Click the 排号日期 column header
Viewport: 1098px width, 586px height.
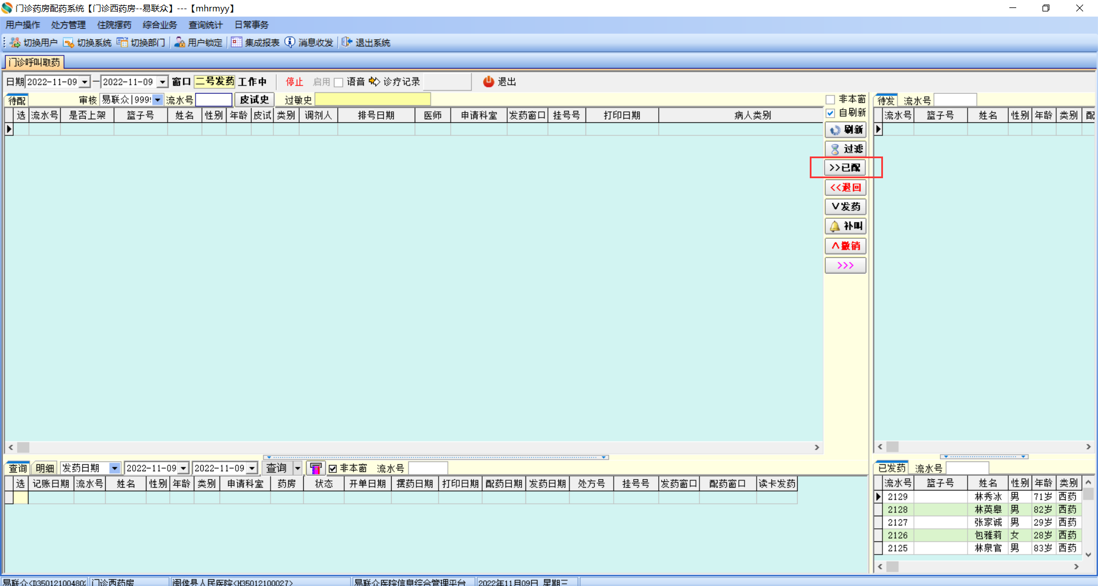click(x=376, y=115)
